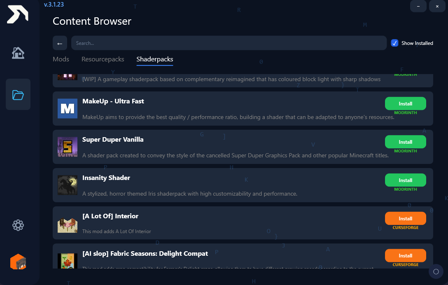Viewport: 448px width, 285px height.
Task: Open the Super Duper Vanilla title
Action: (113, 140)
